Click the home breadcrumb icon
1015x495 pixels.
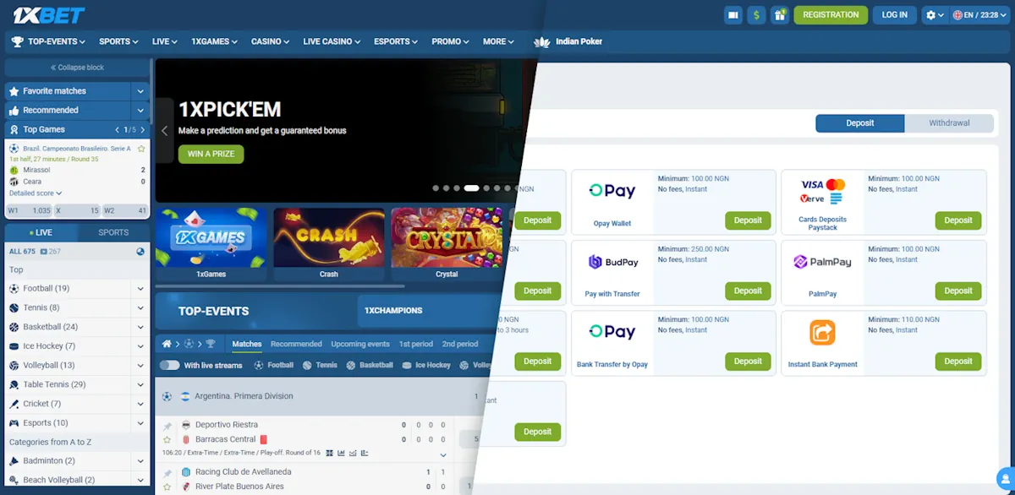point(169,344)
